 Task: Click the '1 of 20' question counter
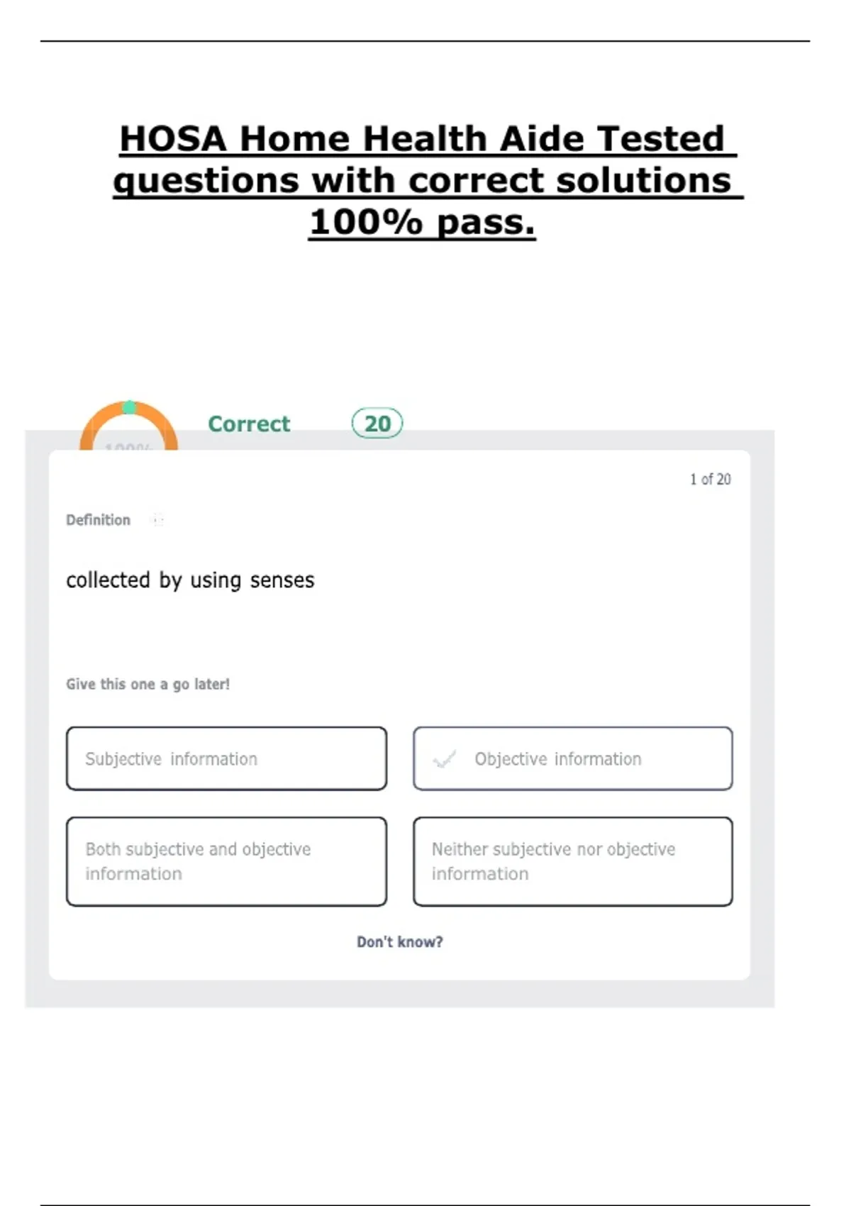coord(710,480)
